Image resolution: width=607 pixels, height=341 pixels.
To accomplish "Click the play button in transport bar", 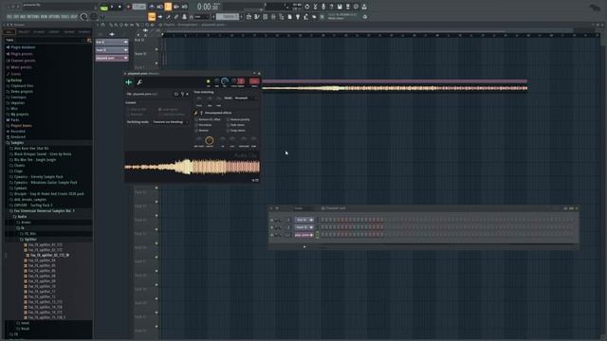I will 112,7.
